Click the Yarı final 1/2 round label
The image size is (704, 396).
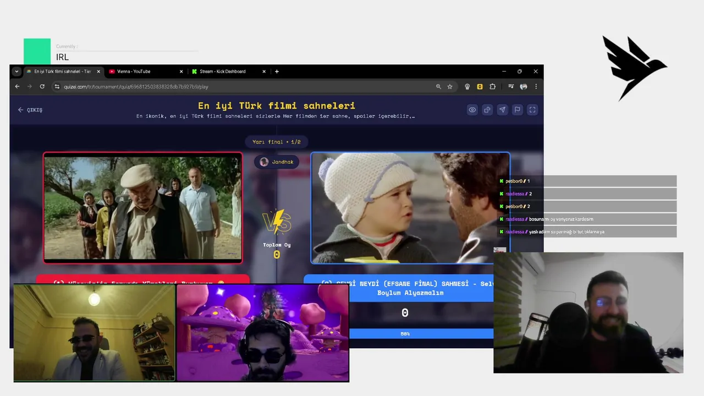coord(277,142)
